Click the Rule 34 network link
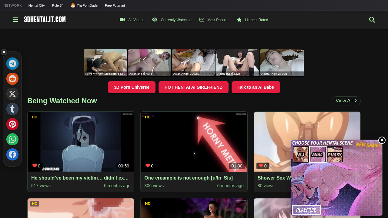The image size is (388, 218). [58, 5]
